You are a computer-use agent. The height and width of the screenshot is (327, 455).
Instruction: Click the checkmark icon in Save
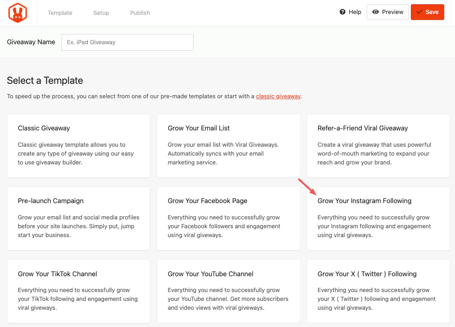419,12
